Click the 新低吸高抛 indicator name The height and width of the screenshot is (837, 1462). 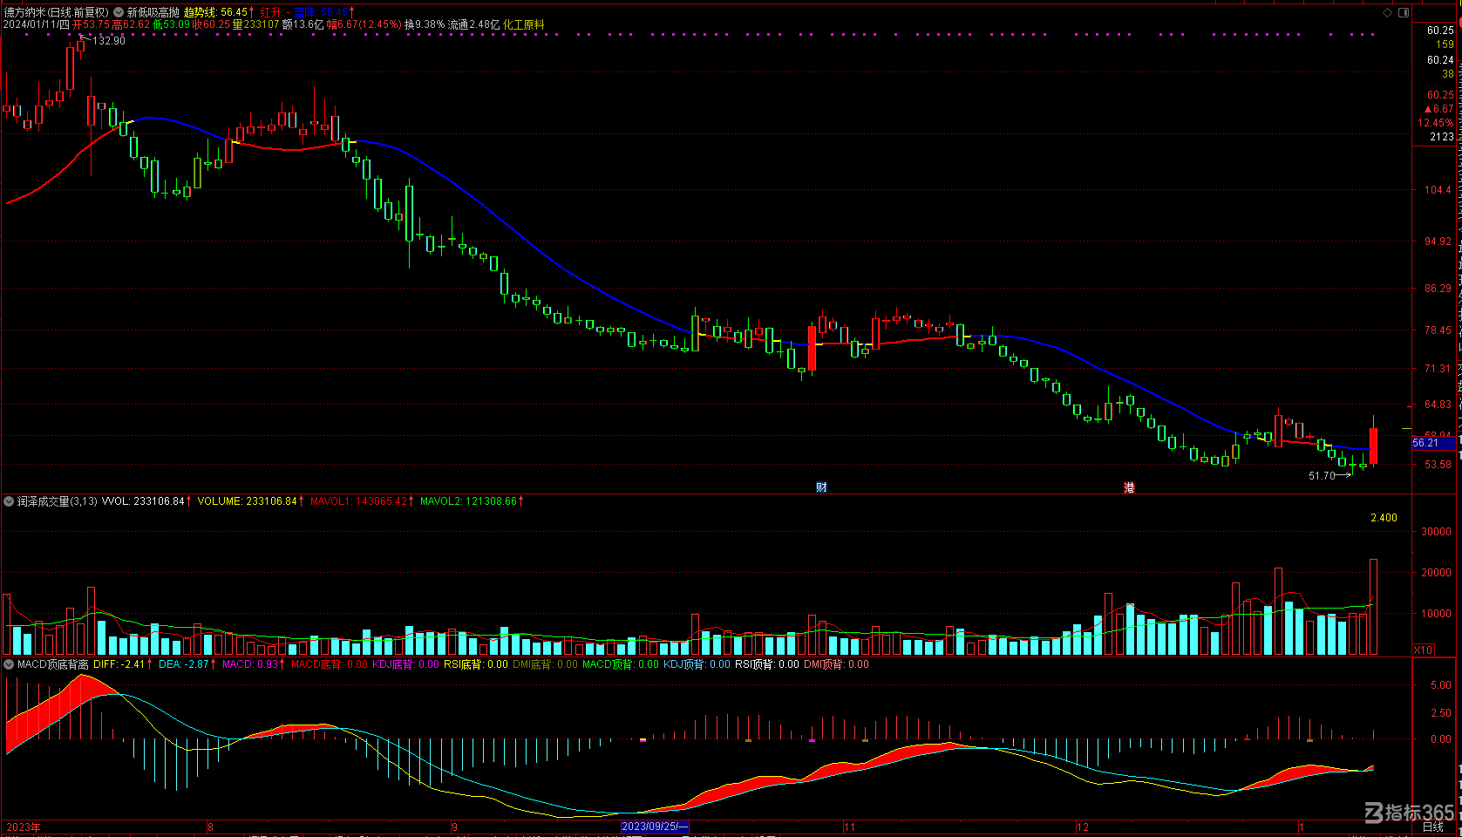click(x=153, y=12)
